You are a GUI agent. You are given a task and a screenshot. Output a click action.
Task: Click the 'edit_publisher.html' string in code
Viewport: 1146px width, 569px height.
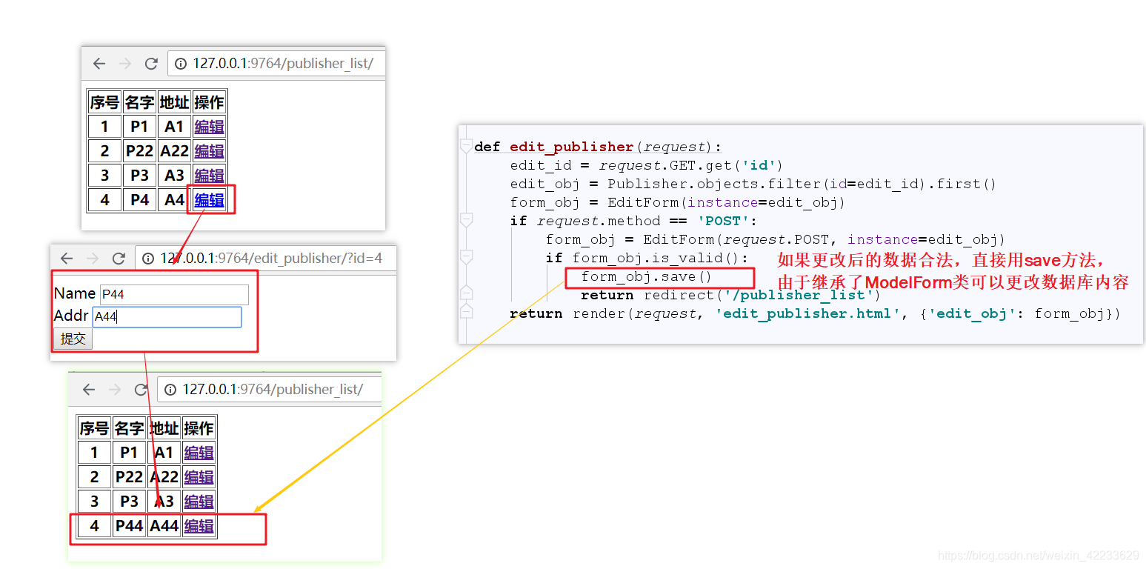[808, 313]
